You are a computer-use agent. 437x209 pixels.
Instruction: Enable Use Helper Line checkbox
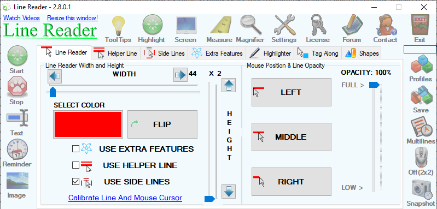[x=75, y=165]
